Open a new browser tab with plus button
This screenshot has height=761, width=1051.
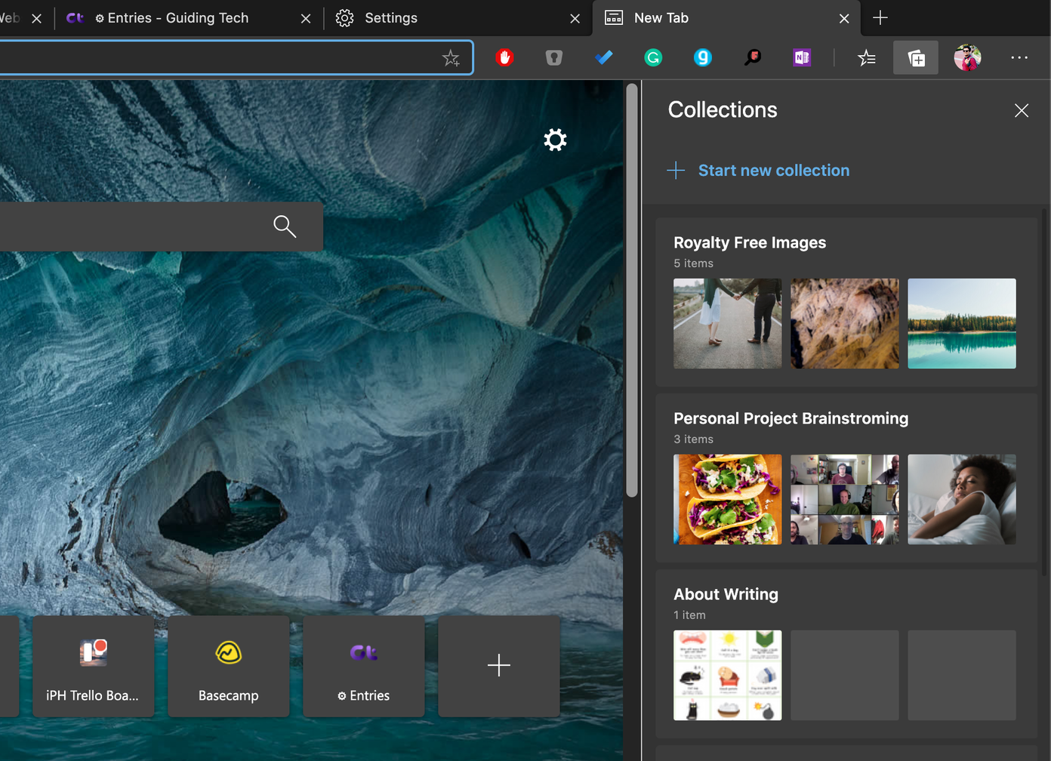point(880,17)
